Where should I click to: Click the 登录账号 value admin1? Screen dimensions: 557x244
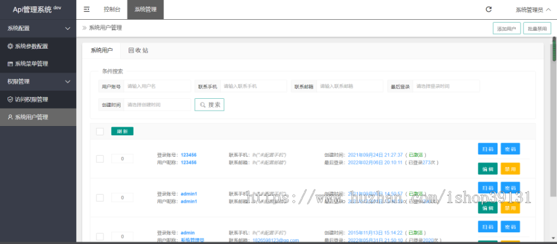click(189, 194)
